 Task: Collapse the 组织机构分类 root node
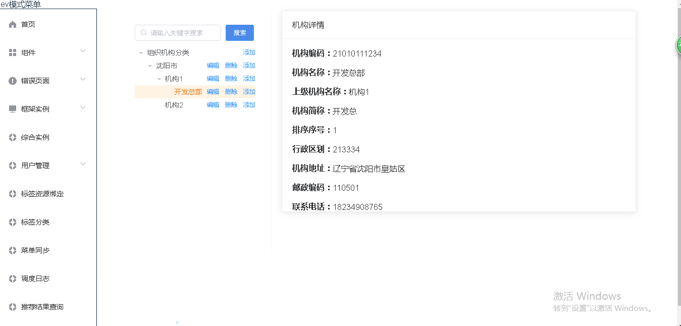[x=141, y=52]
